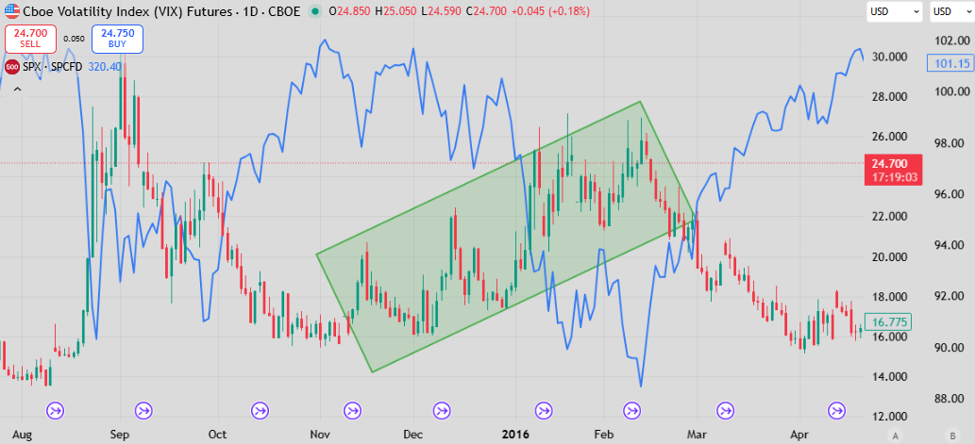Open the left USD currency dropdown

[x=895, y=11]
